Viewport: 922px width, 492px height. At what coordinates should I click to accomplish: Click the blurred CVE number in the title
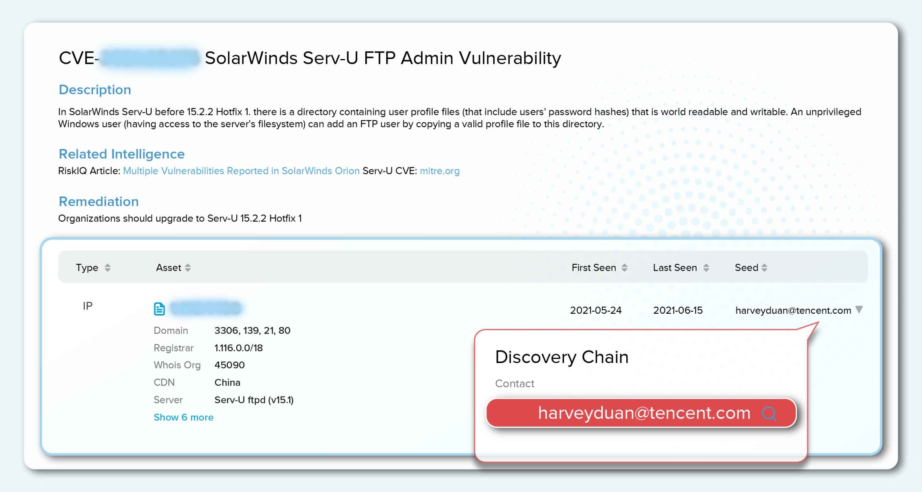click(149, 58)
